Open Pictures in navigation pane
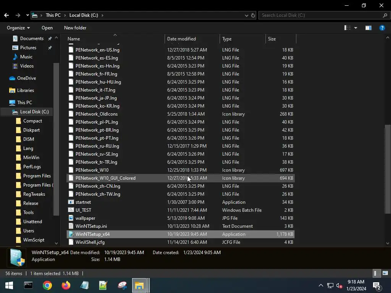 (x=28, y=48)
